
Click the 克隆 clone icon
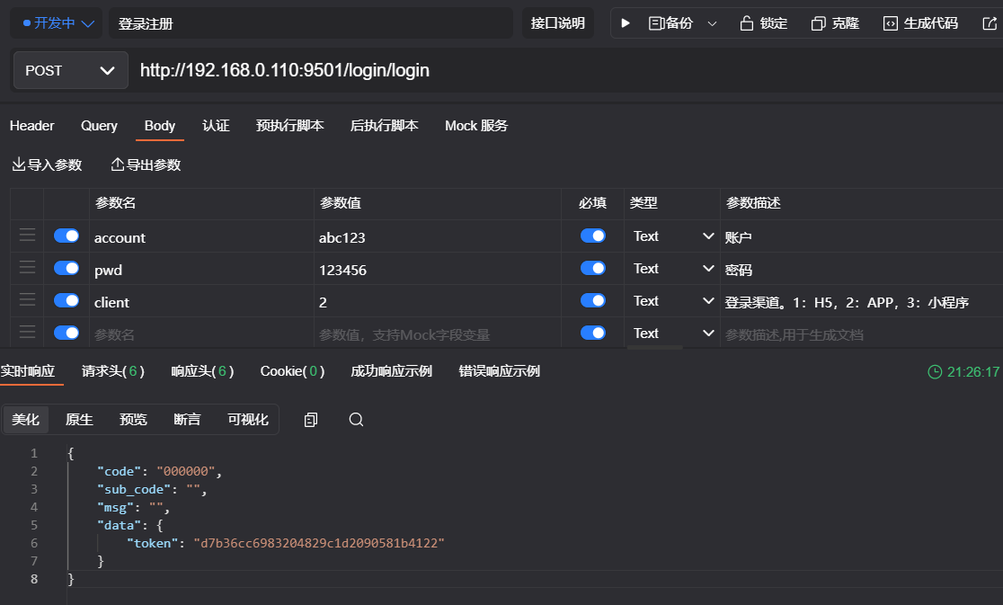pos(818,23)
